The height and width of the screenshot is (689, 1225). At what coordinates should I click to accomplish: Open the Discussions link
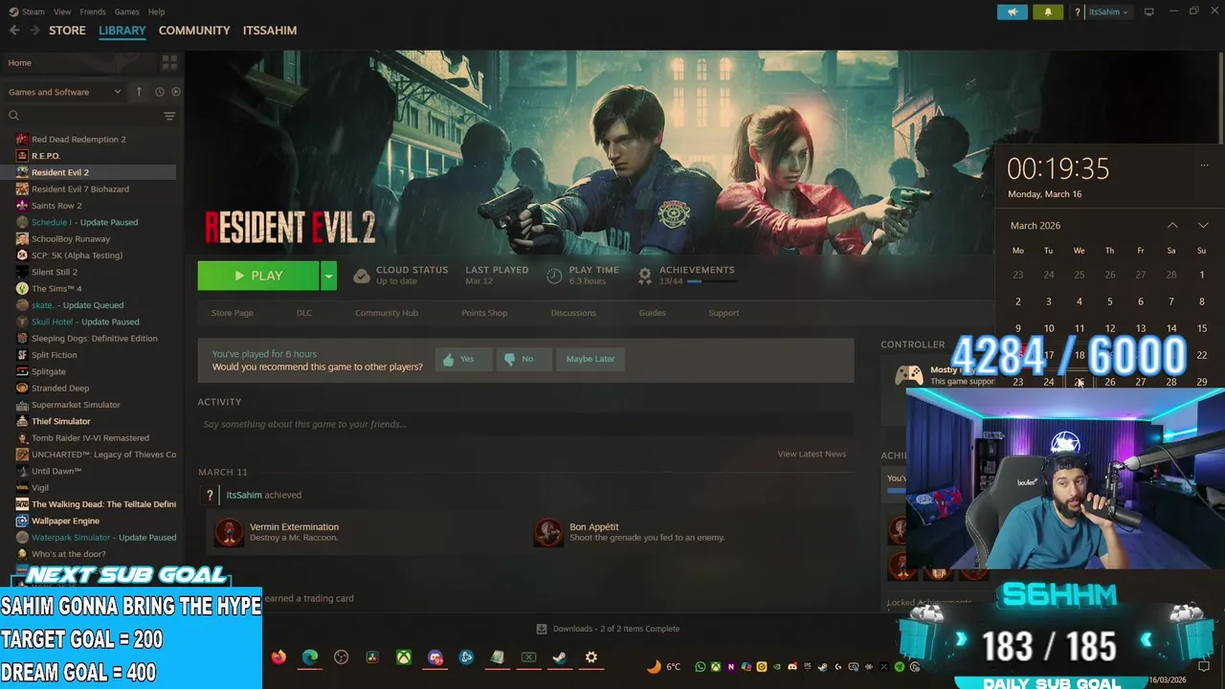[x=573, y=313]
